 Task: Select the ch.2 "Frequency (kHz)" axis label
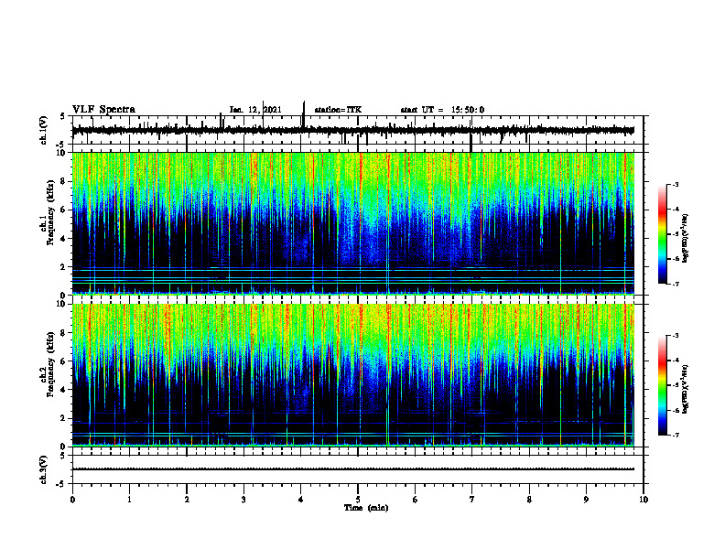tap(50, 364)
